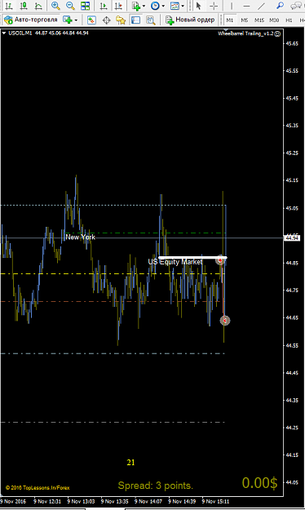Image resolution: width=305 pixels, height=510 pixels.
Task: Switch to M15 timeframe
Action: (x=259, y=20)
